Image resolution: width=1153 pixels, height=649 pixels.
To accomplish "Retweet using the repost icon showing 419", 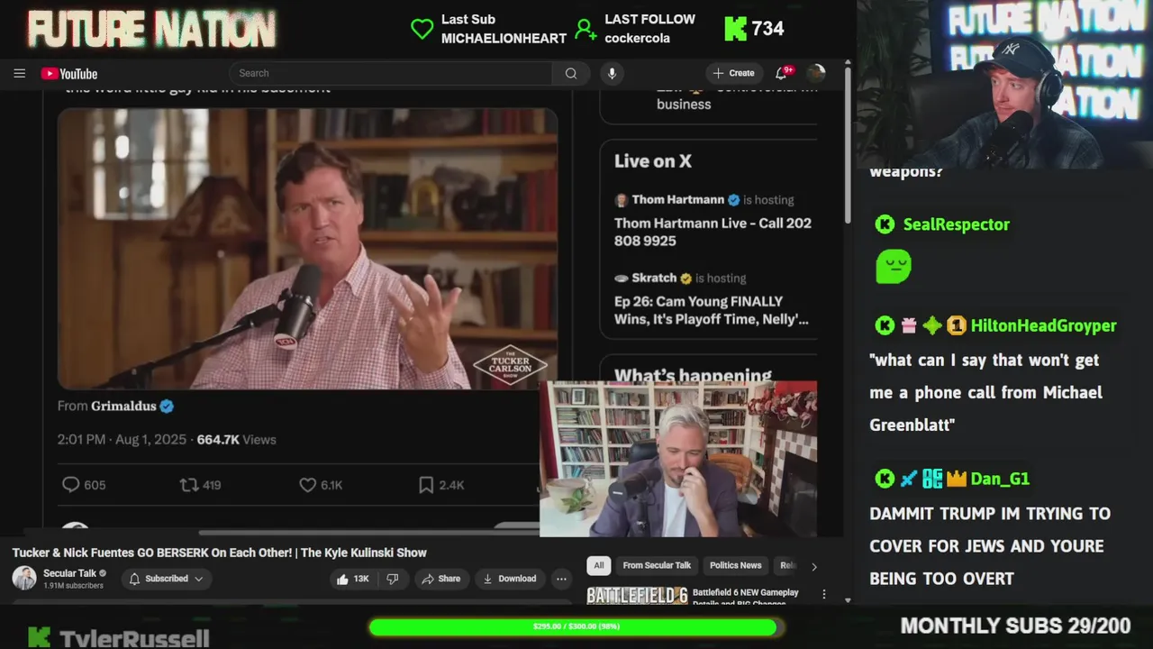I will 188,485.
